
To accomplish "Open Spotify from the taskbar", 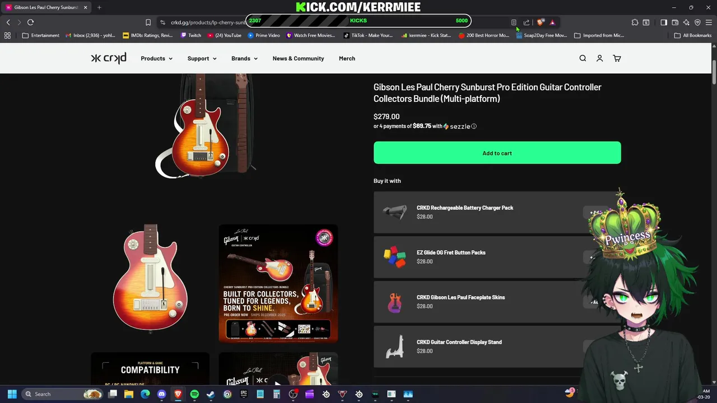I will pos(194,394).
